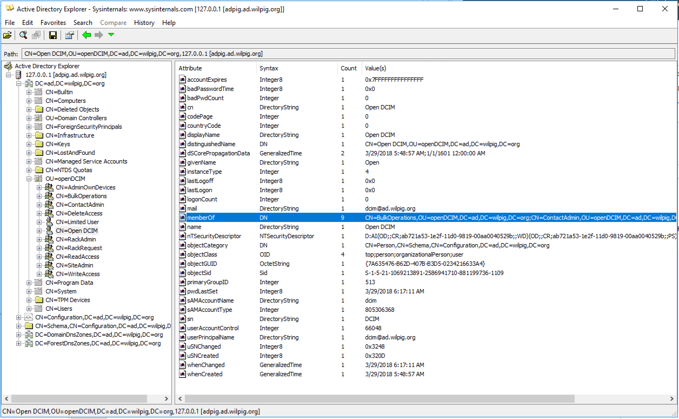The height and width of the screenshot is (419, 679).
Task: Click in the Path address field
Action: click(348, 54)
